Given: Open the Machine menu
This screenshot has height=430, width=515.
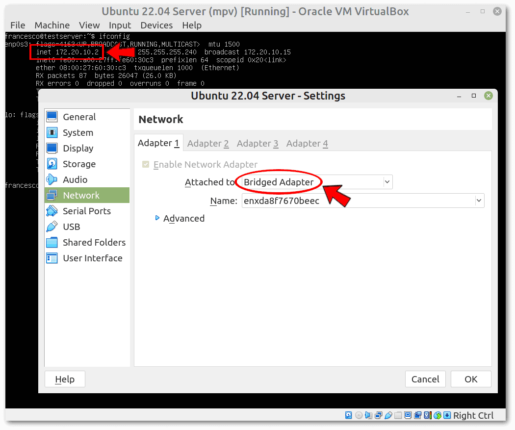Looking at the screenshot, I should [x=52, y=25].
